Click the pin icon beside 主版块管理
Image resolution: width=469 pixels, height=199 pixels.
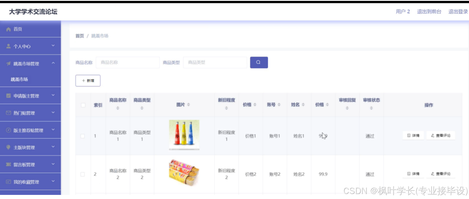(8, 147)
